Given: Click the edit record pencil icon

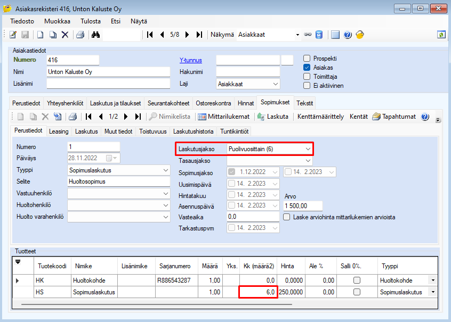Looking at the screenshot, I should 13,35.
